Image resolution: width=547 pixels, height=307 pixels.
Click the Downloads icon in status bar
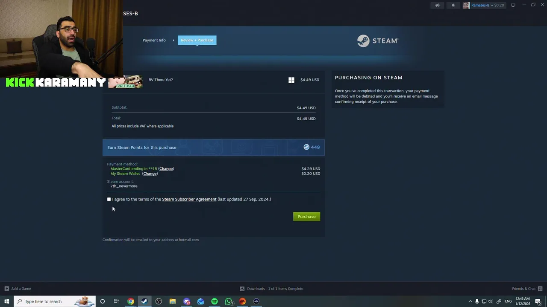[x=242, y=289]
